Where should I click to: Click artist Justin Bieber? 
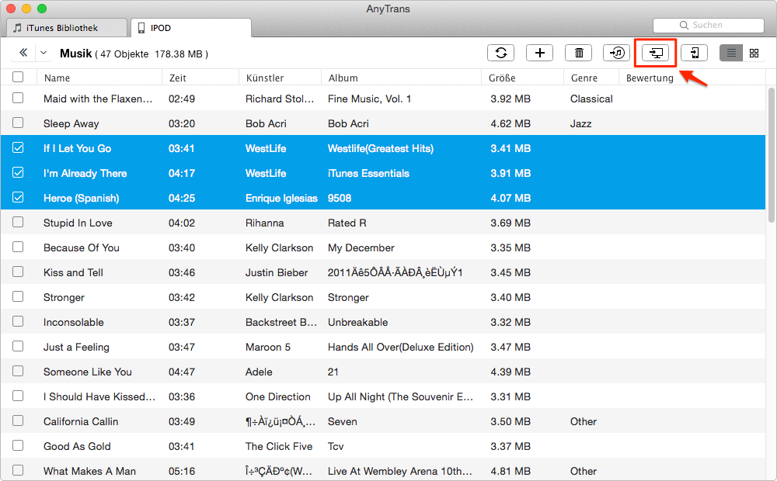(277, 272)
